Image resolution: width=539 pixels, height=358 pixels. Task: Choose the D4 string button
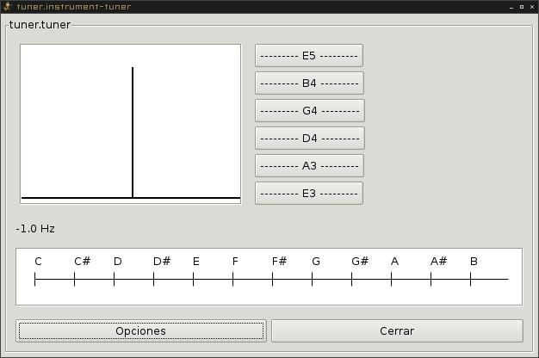tap(309, 139)
